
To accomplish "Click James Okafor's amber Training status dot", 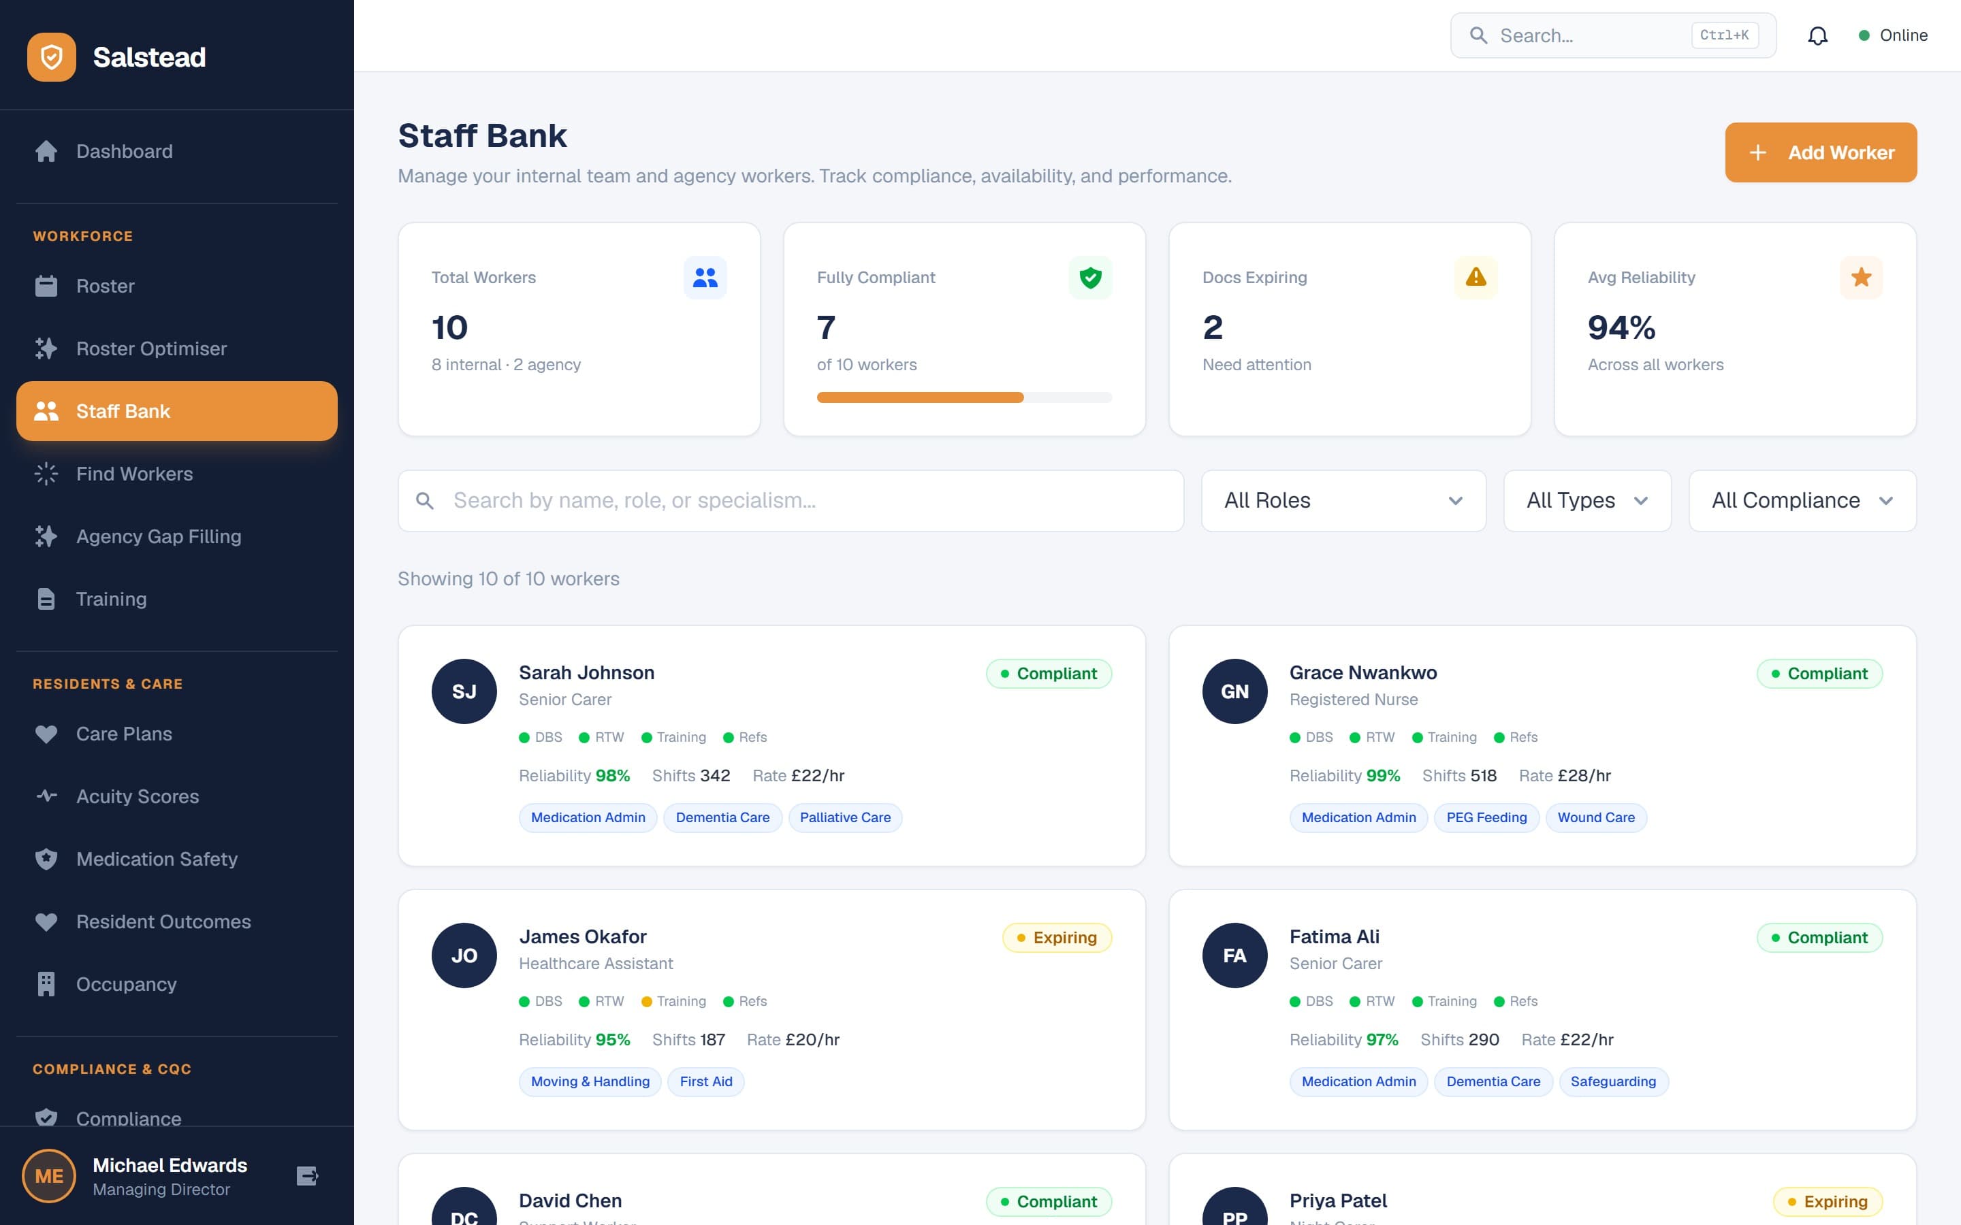I will [647, 1001].
